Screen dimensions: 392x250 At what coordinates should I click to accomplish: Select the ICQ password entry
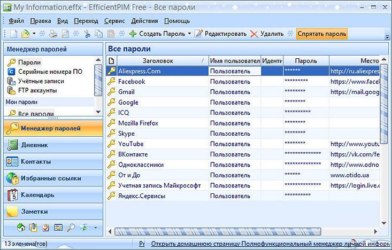pyautogui.click(x=243, y=113)
